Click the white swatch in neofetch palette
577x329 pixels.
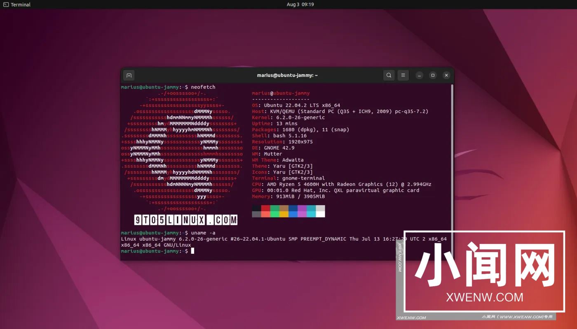(x=320, y=214)
